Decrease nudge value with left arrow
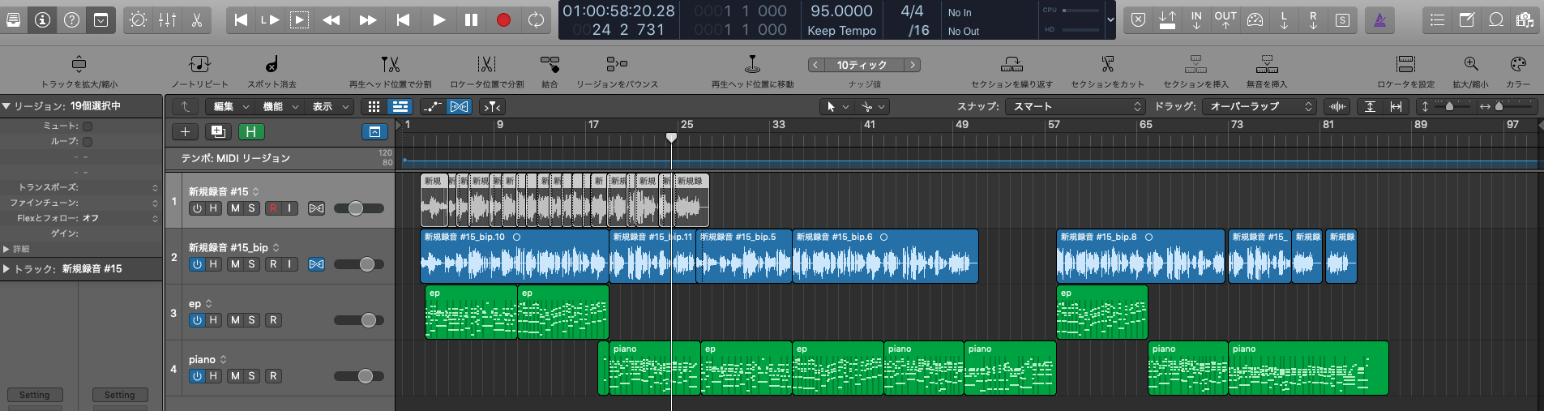The height and width of the screenshot is (411, 1544). point(815,65)
